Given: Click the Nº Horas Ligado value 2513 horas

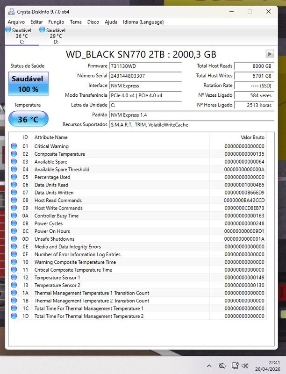Looking at the screenshot, I should click(254, 105).
